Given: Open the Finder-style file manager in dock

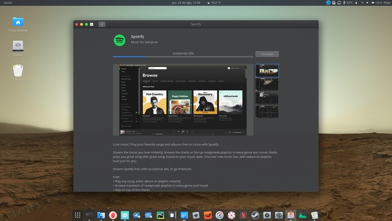Looking at the screenshot, I should (x=101, y=215).
